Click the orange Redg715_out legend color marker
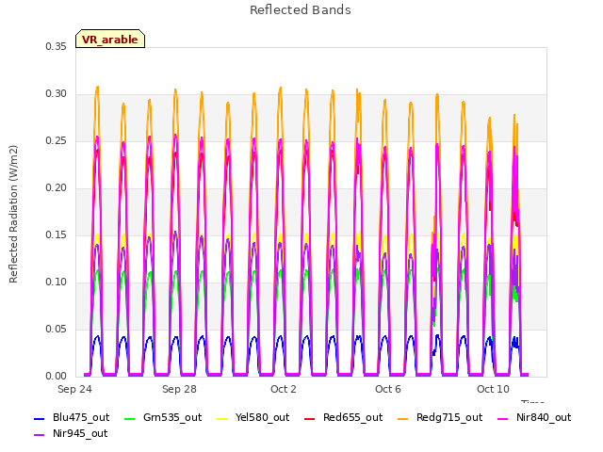603x452 pixels. coord(403,418)
